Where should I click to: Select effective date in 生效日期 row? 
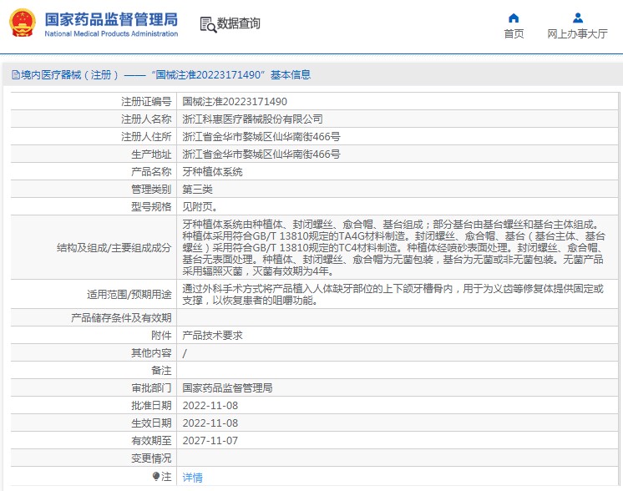pos(210,423)
